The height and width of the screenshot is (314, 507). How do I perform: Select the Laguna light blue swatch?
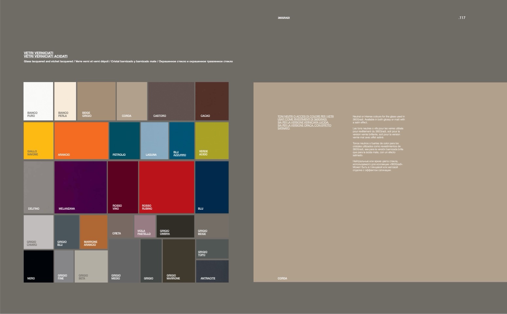154,140
